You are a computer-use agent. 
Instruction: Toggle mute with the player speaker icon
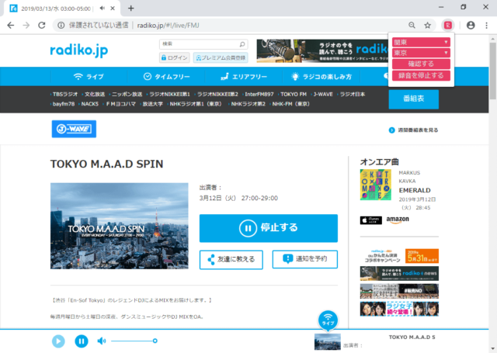102,341
